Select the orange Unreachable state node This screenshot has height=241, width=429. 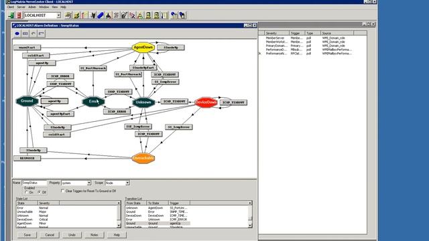143,158
